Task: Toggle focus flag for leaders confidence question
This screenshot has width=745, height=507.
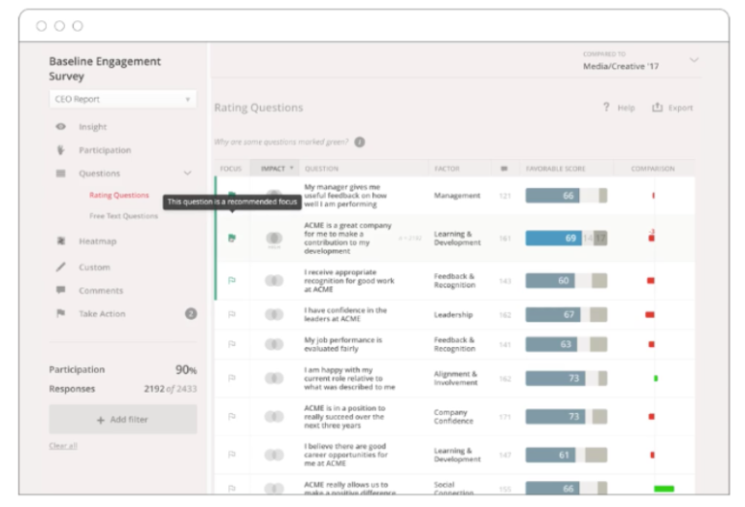Action: (x=231, y=315)
